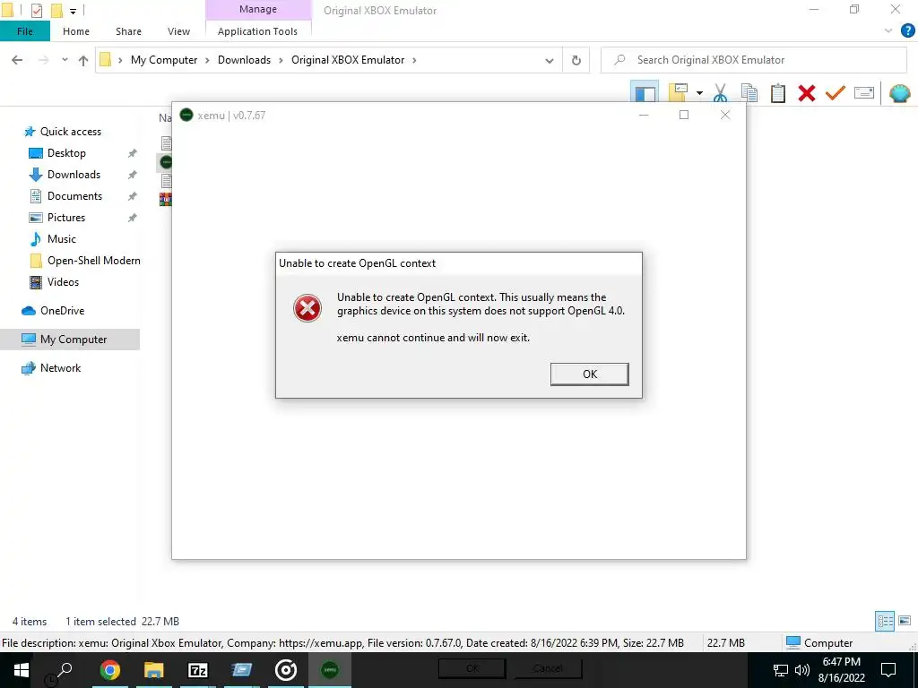
Task: Click the Quick Access Toolbar Properties icon
Action: (36, 10)
